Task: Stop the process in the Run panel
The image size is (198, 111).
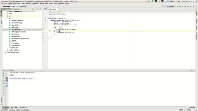Action: click(x=4, y=76)
